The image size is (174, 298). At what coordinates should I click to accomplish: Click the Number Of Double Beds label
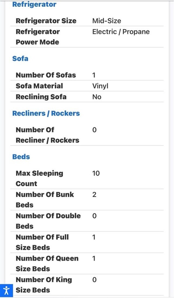click(48, 221)
